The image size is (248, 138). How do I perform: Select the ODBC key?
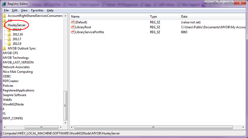pyautogui.click(x=7, y=76)
